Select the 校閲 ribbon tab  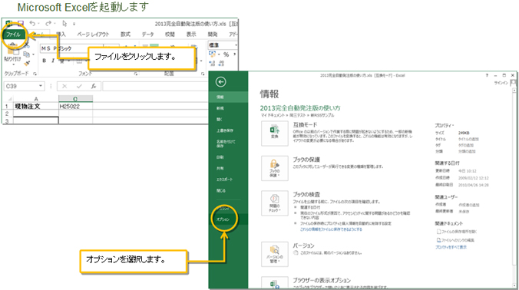tap(170, 35)
